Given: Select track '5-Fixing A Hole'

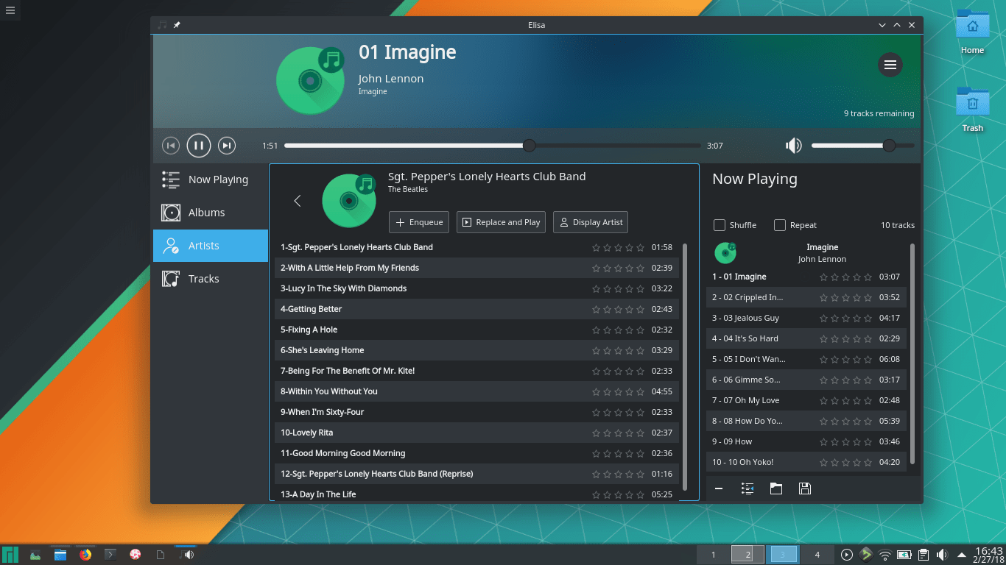Looking at the screenshot, I should (x=477, y=330).
